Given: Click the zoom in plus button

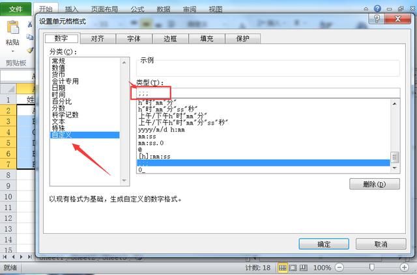Looking at the screenshot, I should 404,267.
